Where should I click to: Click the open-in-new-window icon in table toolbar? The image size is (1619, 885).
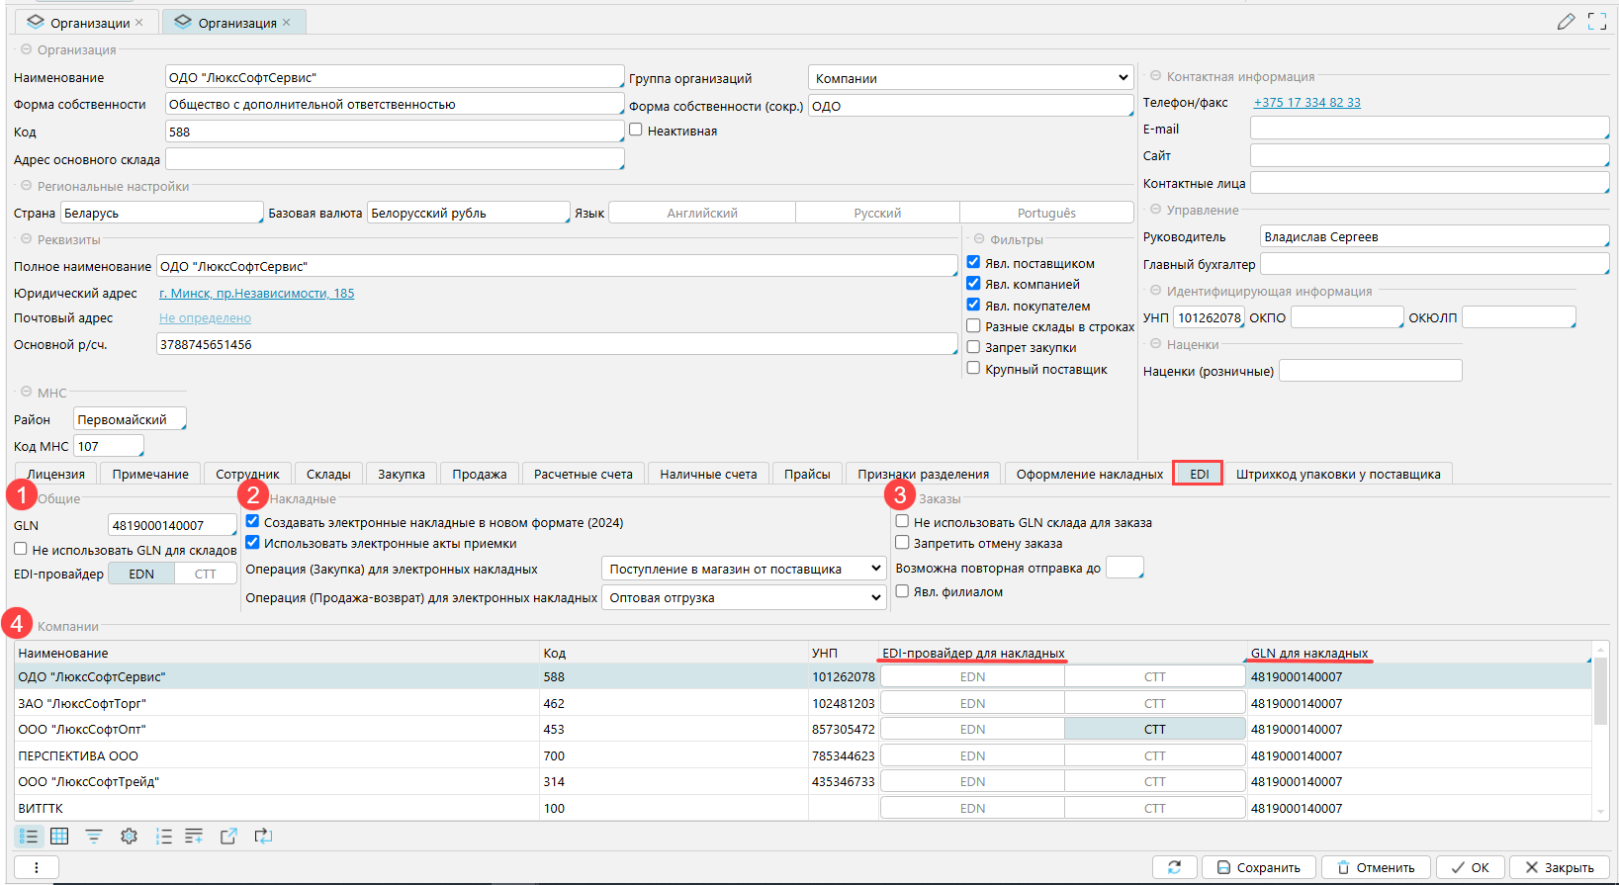pyautogui.click(x=228, y=837)
